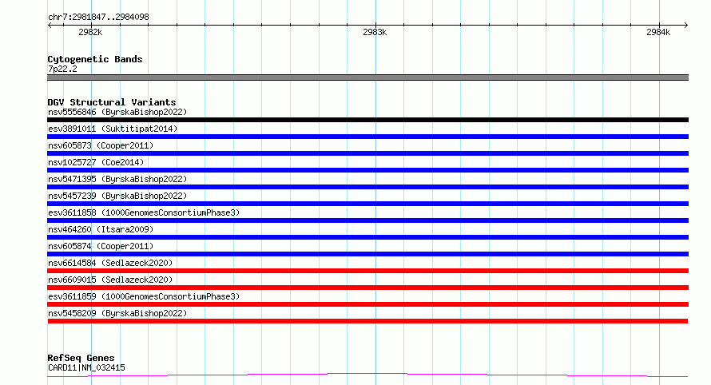The height and width of the screenshot is (385, 711).
Task: Open variant esv3891011 (Suktitipat2014) label
Action: click(x=113, y=129)
